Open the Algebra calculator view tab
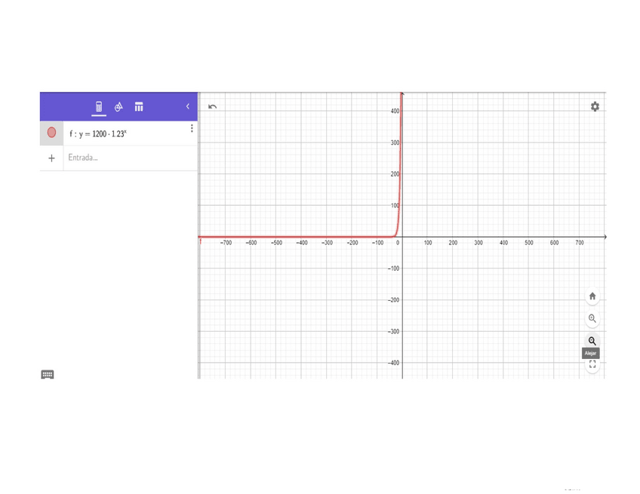Viewport: 640px width, 494px height. coord(99,107)
